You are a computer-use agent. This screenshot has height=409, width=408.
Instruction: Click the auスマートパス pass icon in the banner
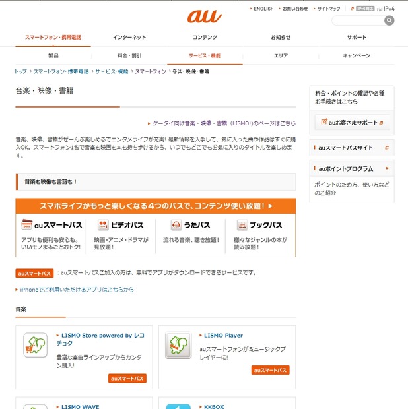click(x=26, y=224)
